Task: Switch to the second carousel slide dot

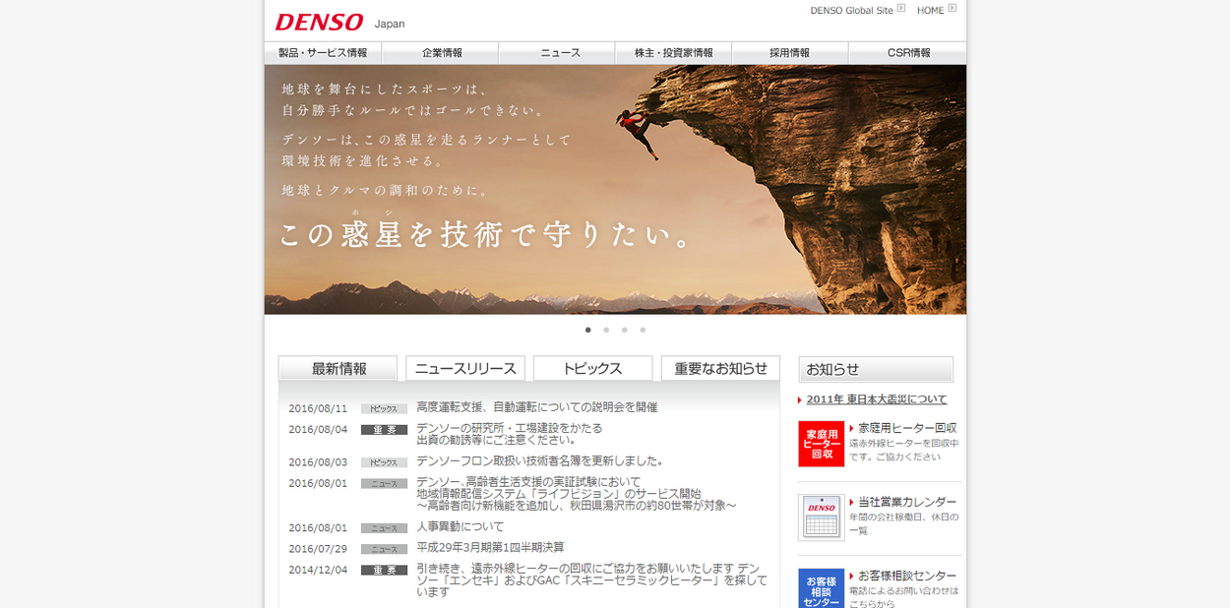Action: [606, 330]
